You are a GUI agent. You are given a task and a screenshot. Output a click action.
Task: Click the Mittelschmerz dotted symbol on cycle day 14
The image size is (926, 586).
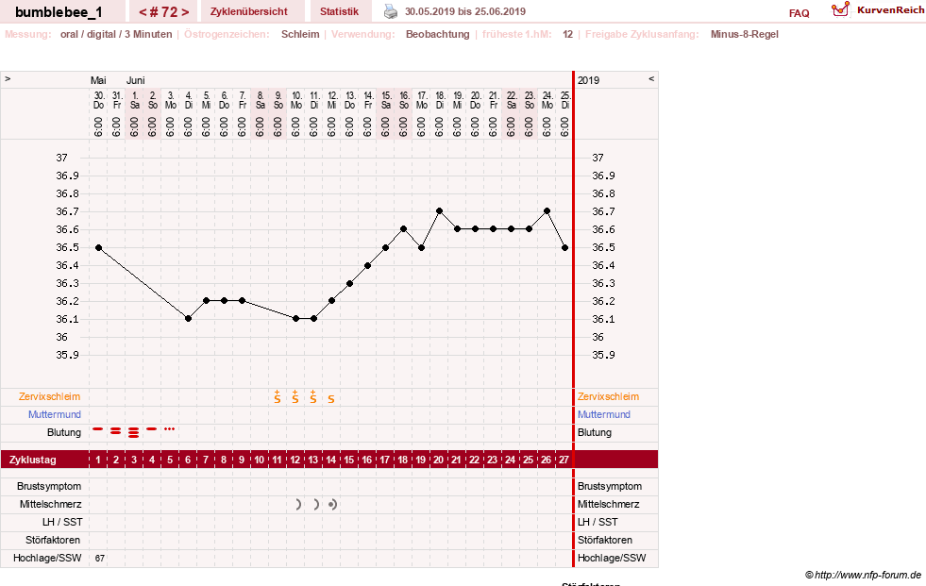pyautogui.click(x=333, y=504)
